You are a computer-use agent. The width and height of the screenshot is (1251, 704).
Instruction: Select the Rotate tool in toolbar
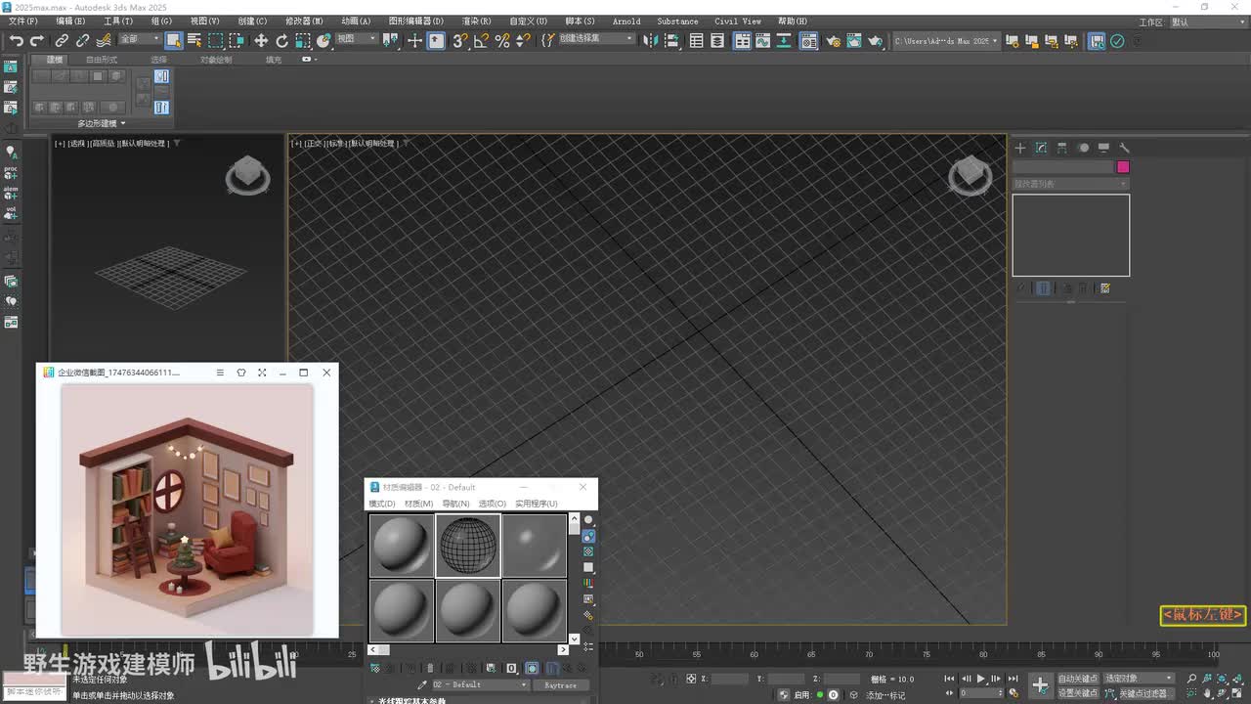[282, 41]
